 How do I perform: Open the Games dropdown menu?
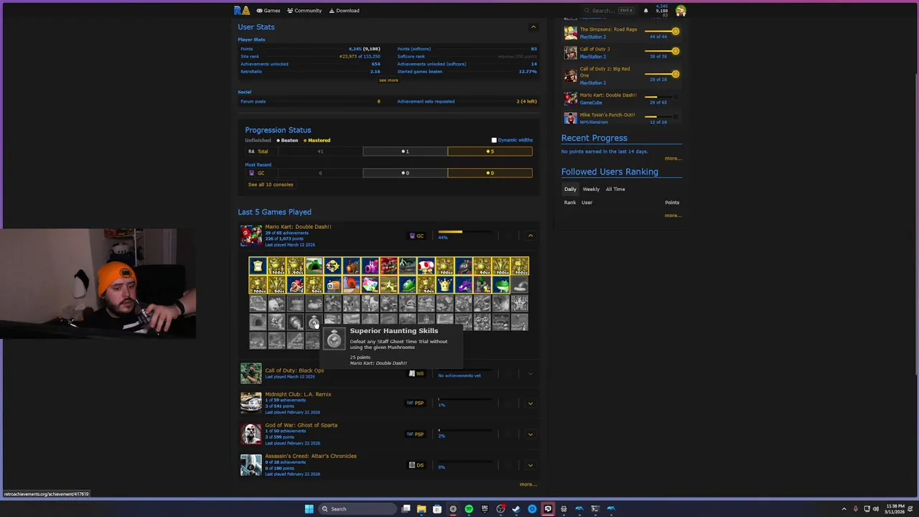click(x=269, y=10)
